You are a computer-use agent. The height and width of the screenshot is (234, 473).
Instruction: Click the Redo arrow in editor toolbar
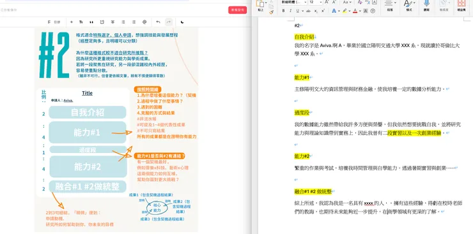pyautogui.click(x=169, y=22)
